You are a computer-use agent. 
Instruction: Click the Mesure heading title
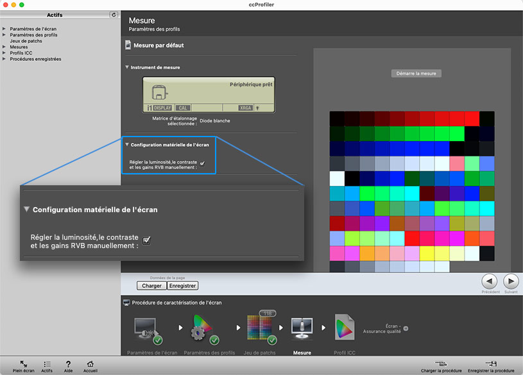[x=142, y=21]
